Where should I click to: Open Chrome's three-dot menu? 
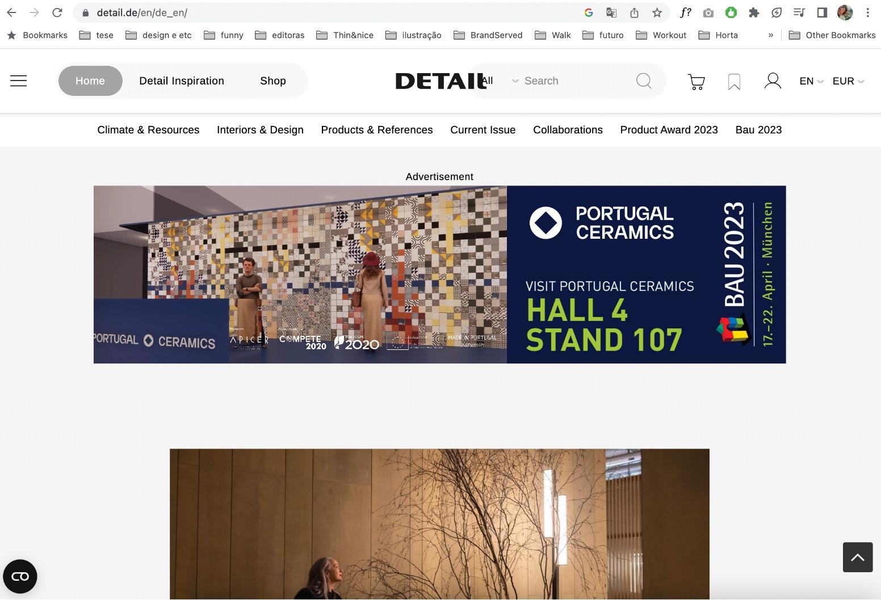tap(867, 12)
